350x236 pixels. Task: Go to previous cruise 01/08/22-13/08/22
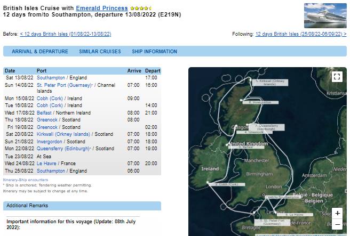pos(66,34)
